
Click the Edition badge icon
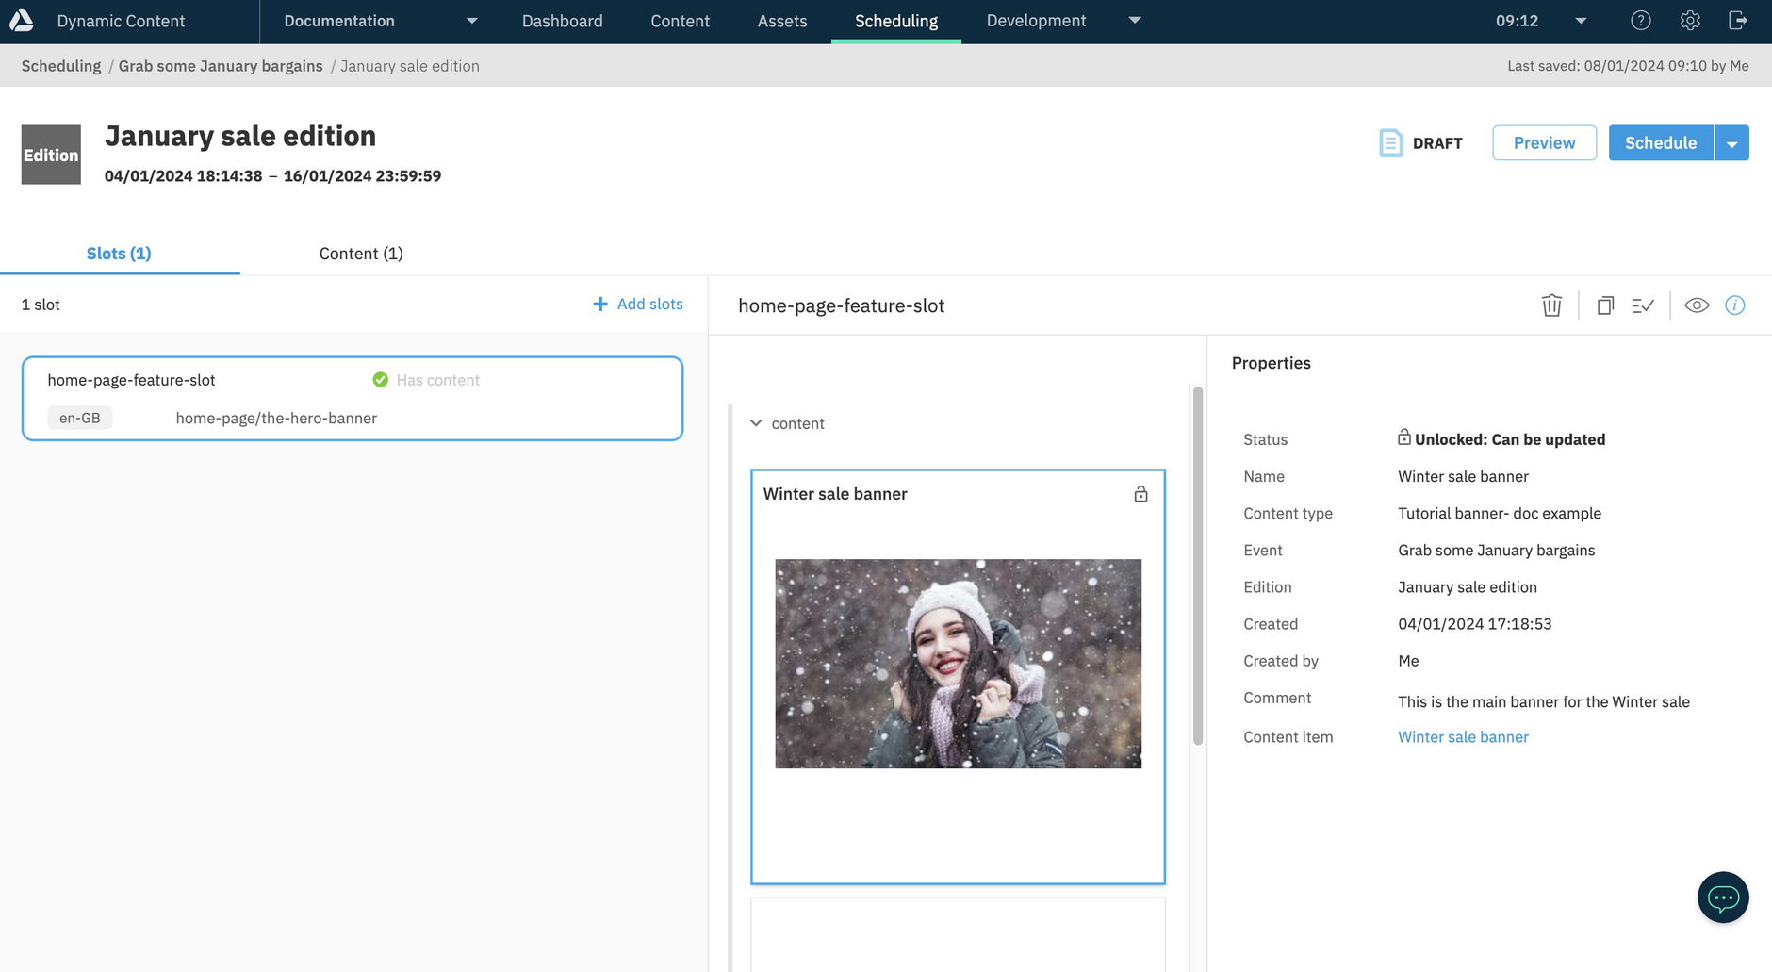click(x=51, y=155)
